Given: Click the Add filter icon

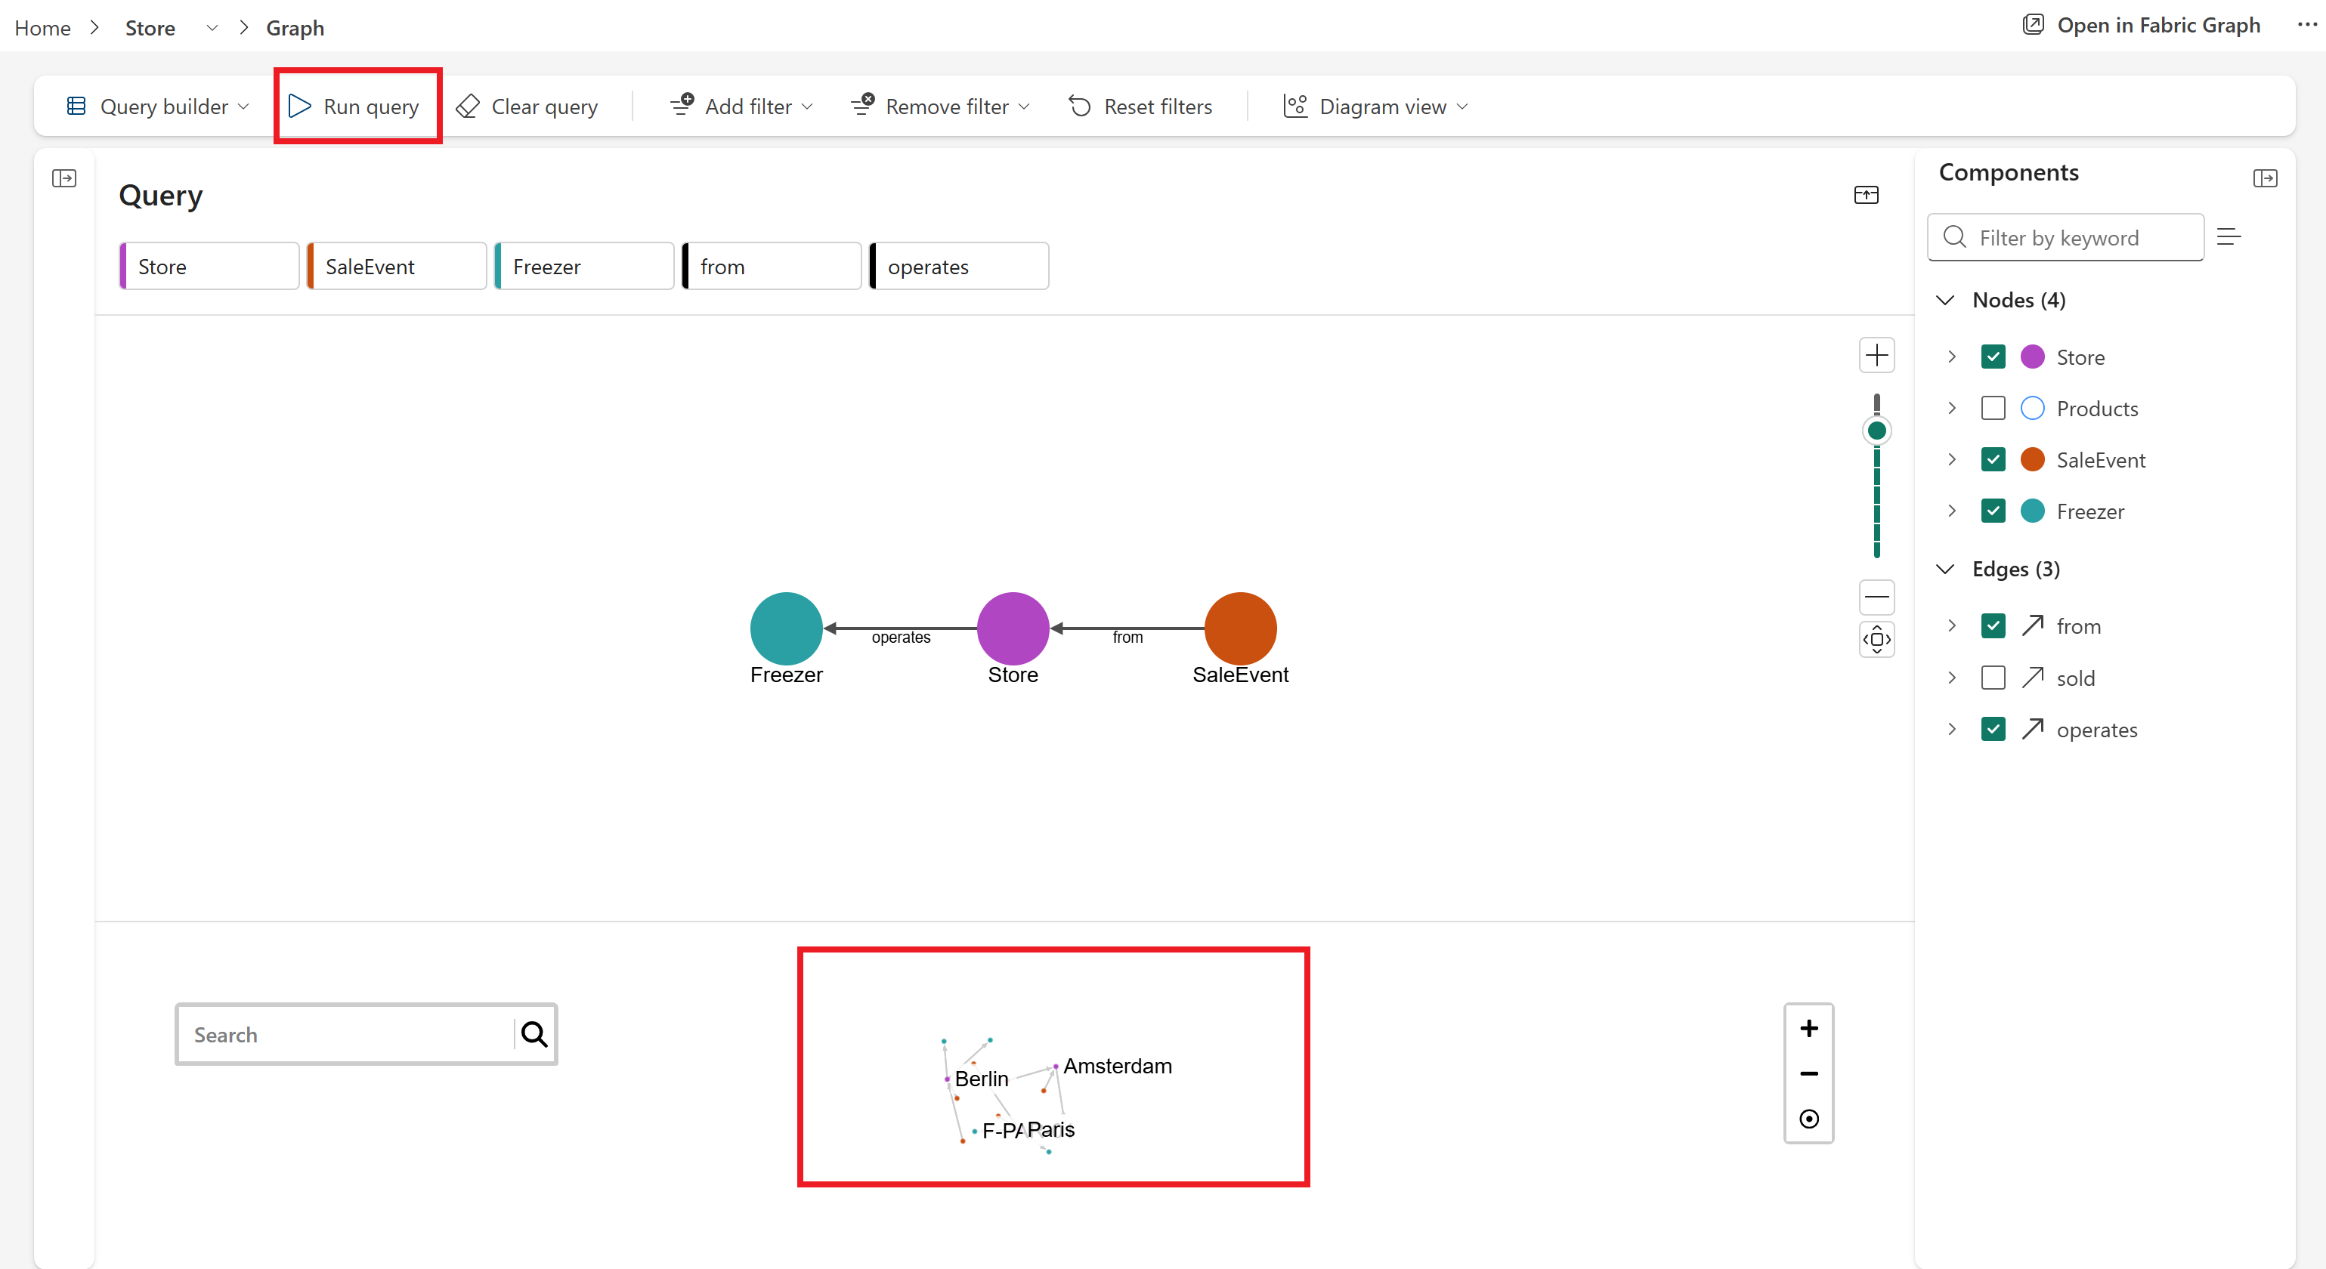Looking at the screenshot, I should click(x=682, y=105).
